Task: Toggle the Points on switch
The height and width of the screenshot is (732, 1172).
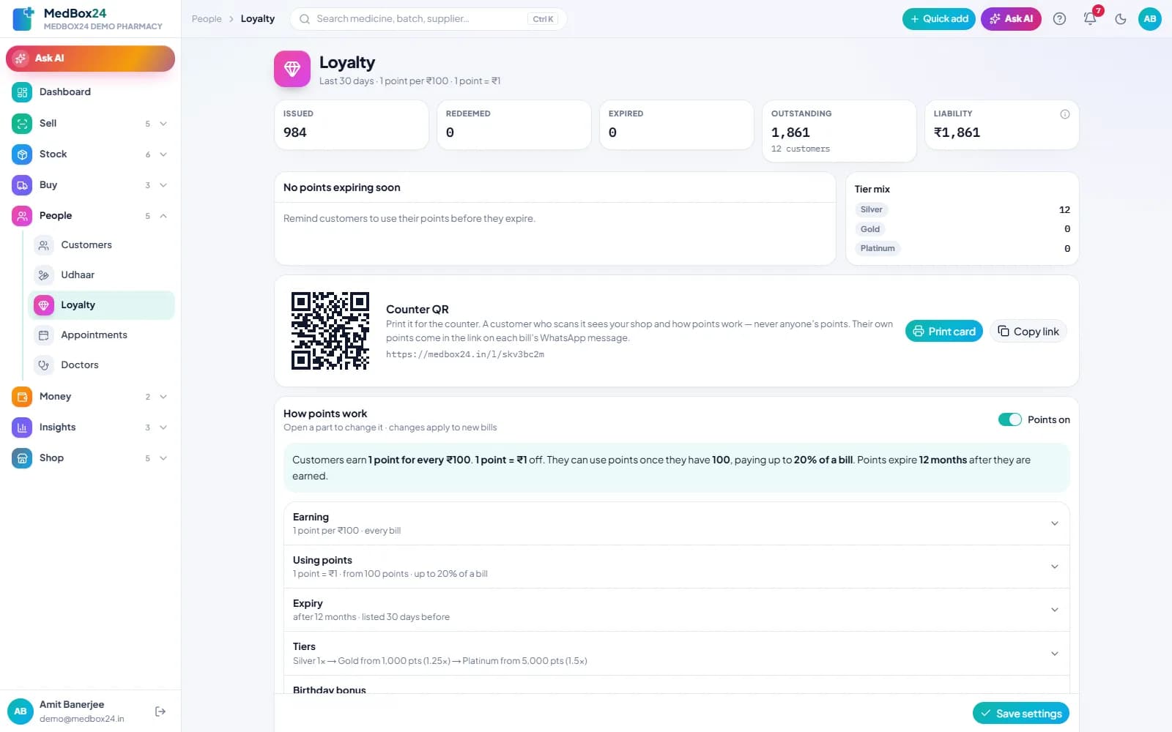Action: click(x=1009, y=419)
